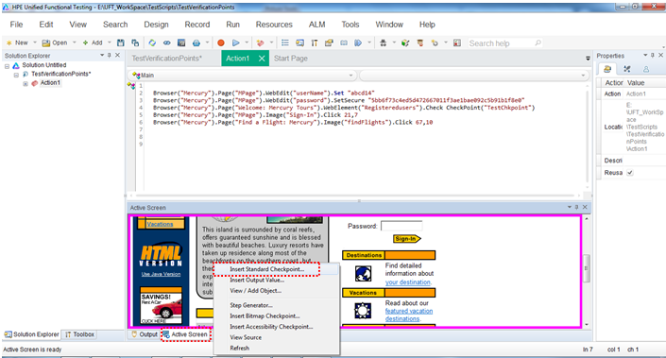This screenshot has width=666, height=358.
Task: Select the crossed-tools tab icon in Properties panel
Action: 627,69
